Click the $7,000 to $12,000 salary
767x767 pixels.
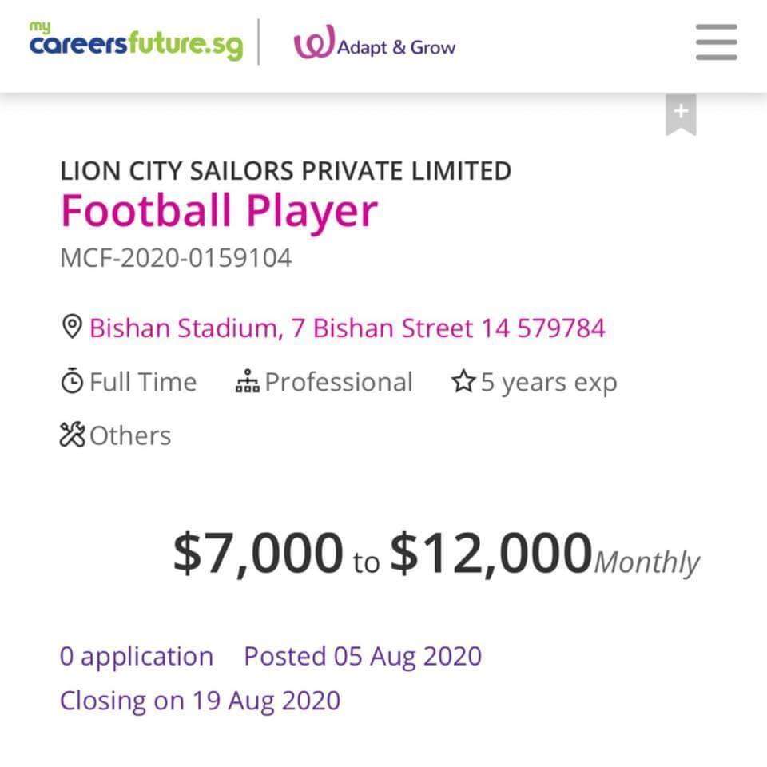(x=435, y=554)
